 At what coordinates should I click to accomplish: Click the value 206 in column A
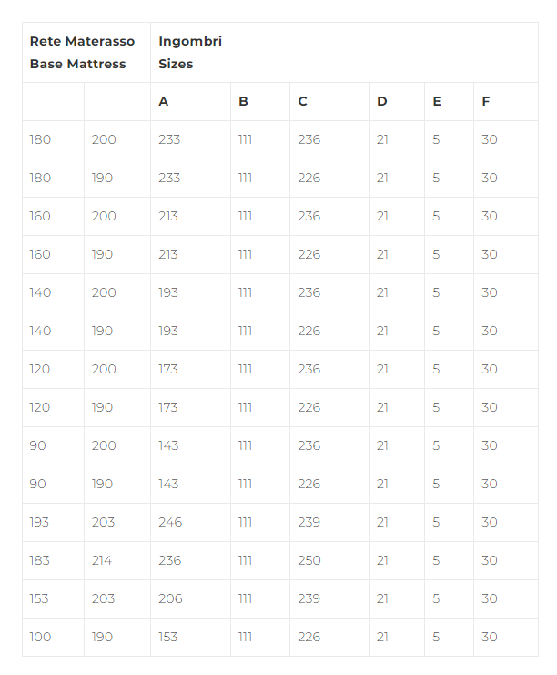170,598
